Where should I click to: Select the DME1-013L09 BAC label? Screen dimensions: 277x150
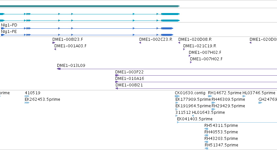click(x=71, y=66)
